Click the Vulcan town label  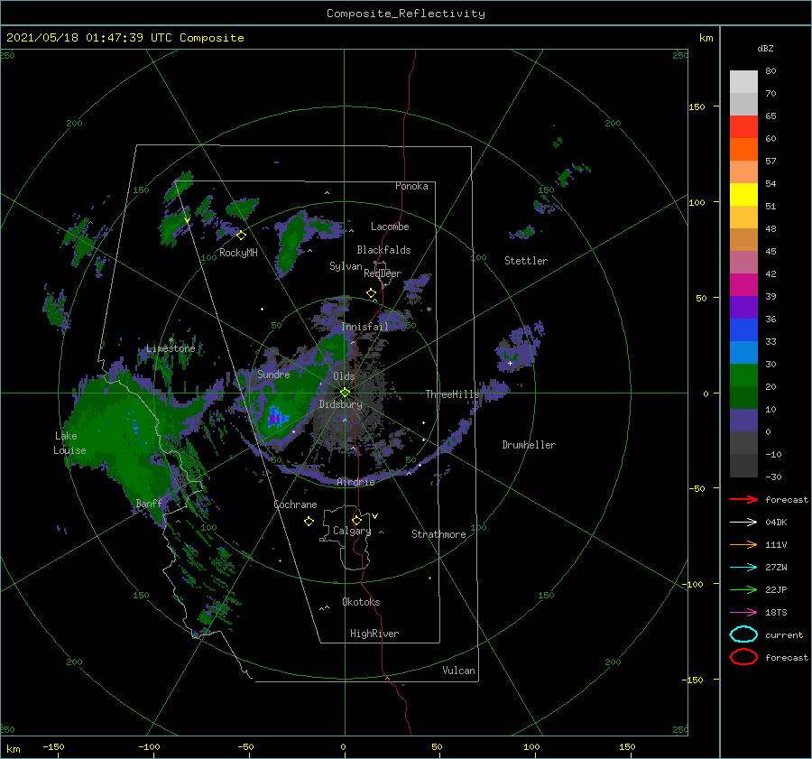pos(459,671)
